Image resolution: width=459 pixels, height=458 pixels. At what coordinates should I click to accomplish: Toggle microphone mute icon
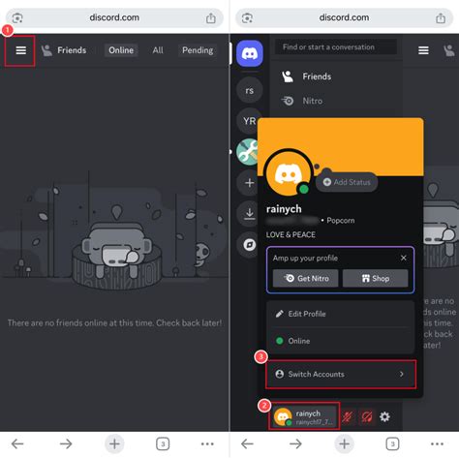[x=348, y=416]
